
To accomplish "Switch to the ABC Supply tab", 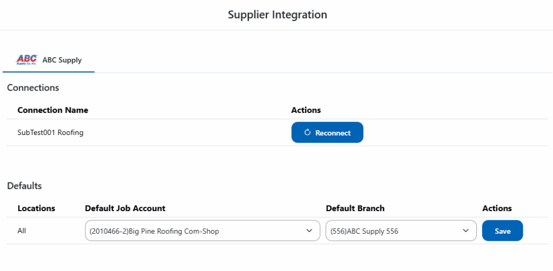I will (62, 60).
